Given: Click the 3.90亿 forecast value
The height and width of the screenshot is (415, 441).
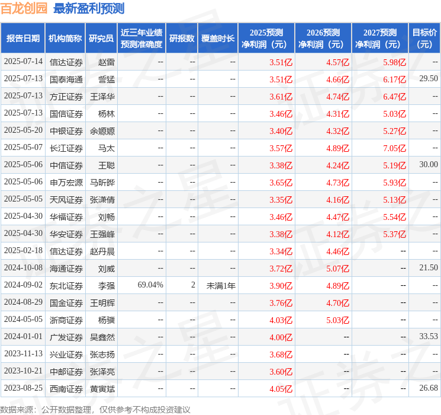Looking at the screenshot, I should pyautogui.click(x=281, y=286).
